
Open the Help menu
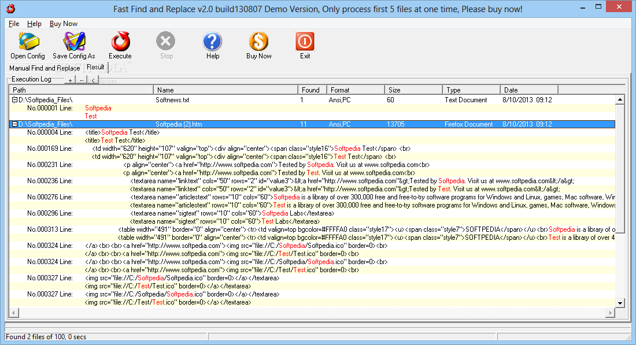[x=34, y=24]
